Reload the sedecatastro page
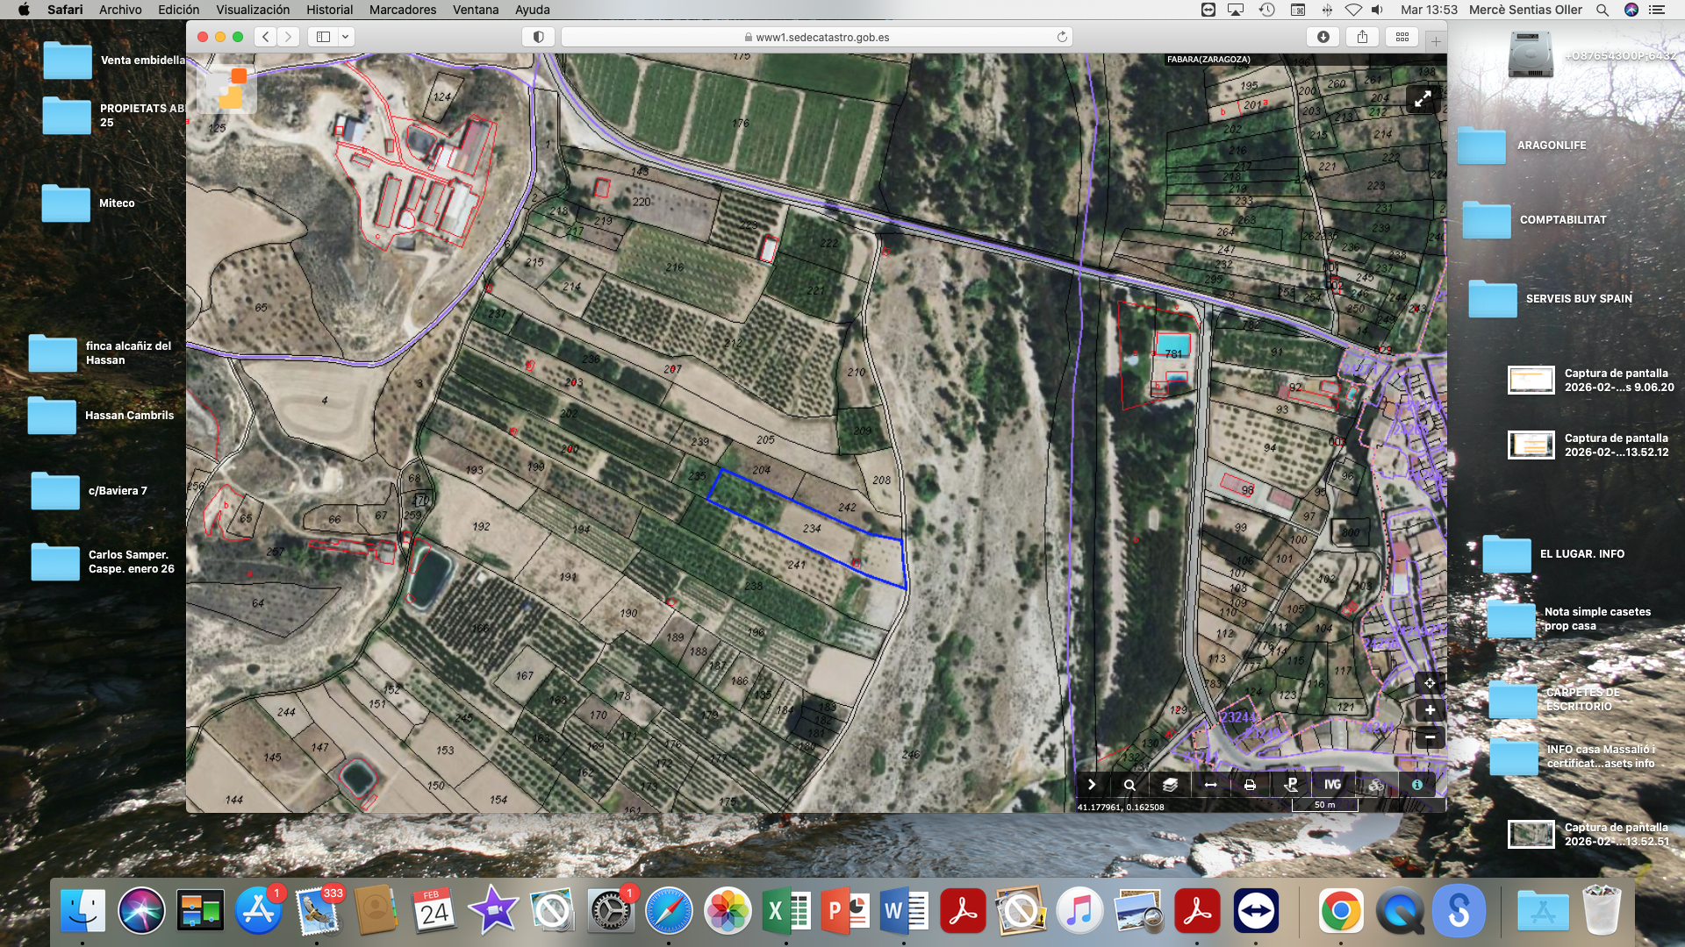The image size is (1685, 947). pos(1062,37)
